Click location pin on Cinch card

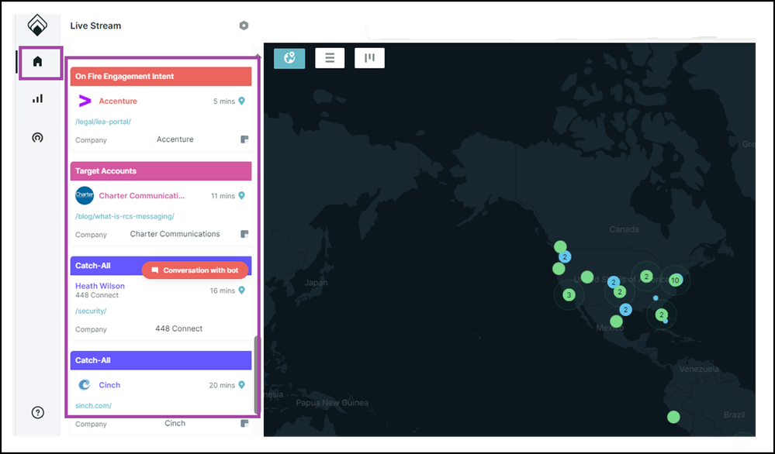pyautogui.click(x=242, y=385)
